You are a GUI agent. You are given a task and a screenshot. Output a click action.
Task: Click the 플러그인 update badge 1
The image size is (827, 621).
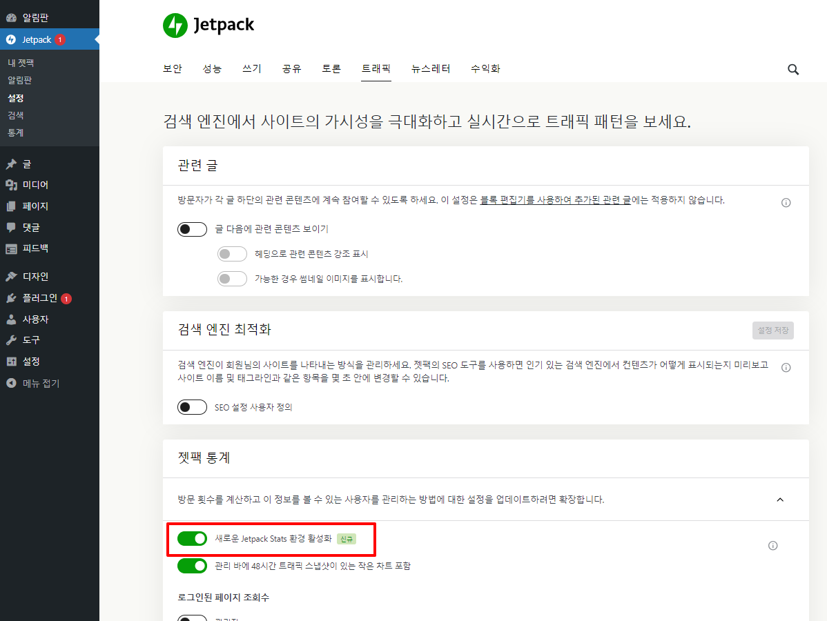[66, 299]
